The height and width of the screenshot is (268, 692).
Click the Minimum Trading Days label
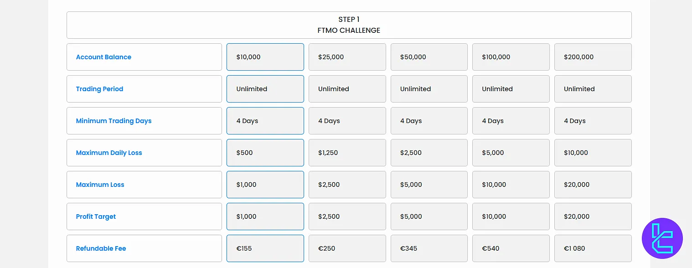click(x=114, y=121)
